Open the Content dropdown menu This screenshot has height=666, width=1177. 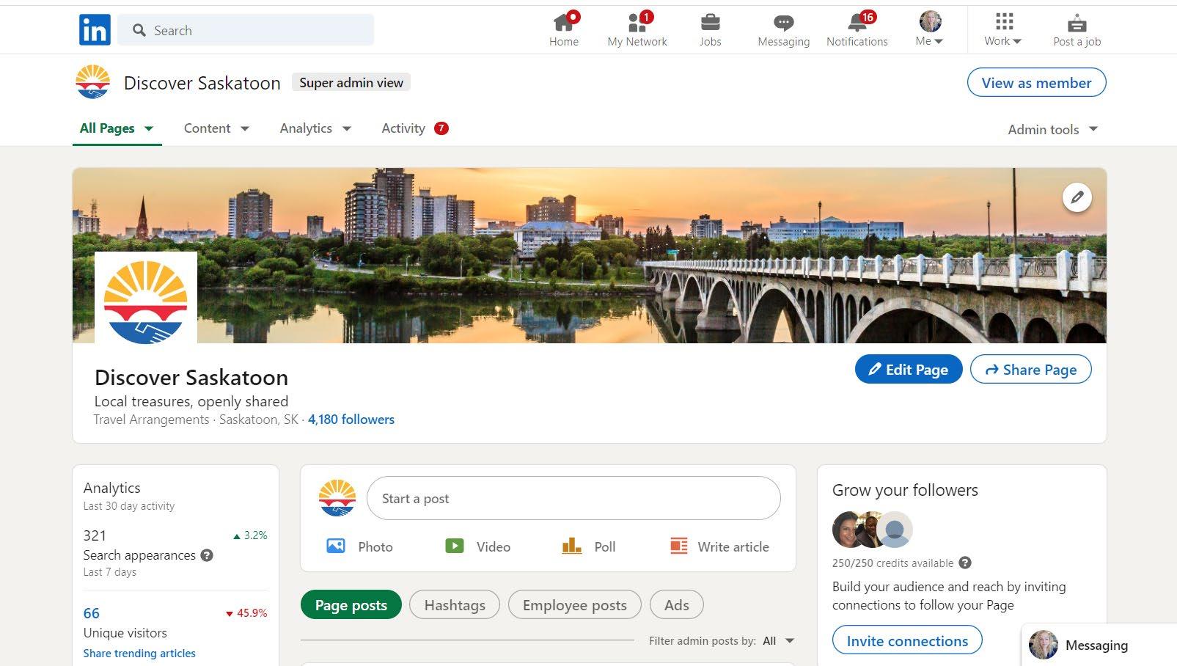[216, 128]
